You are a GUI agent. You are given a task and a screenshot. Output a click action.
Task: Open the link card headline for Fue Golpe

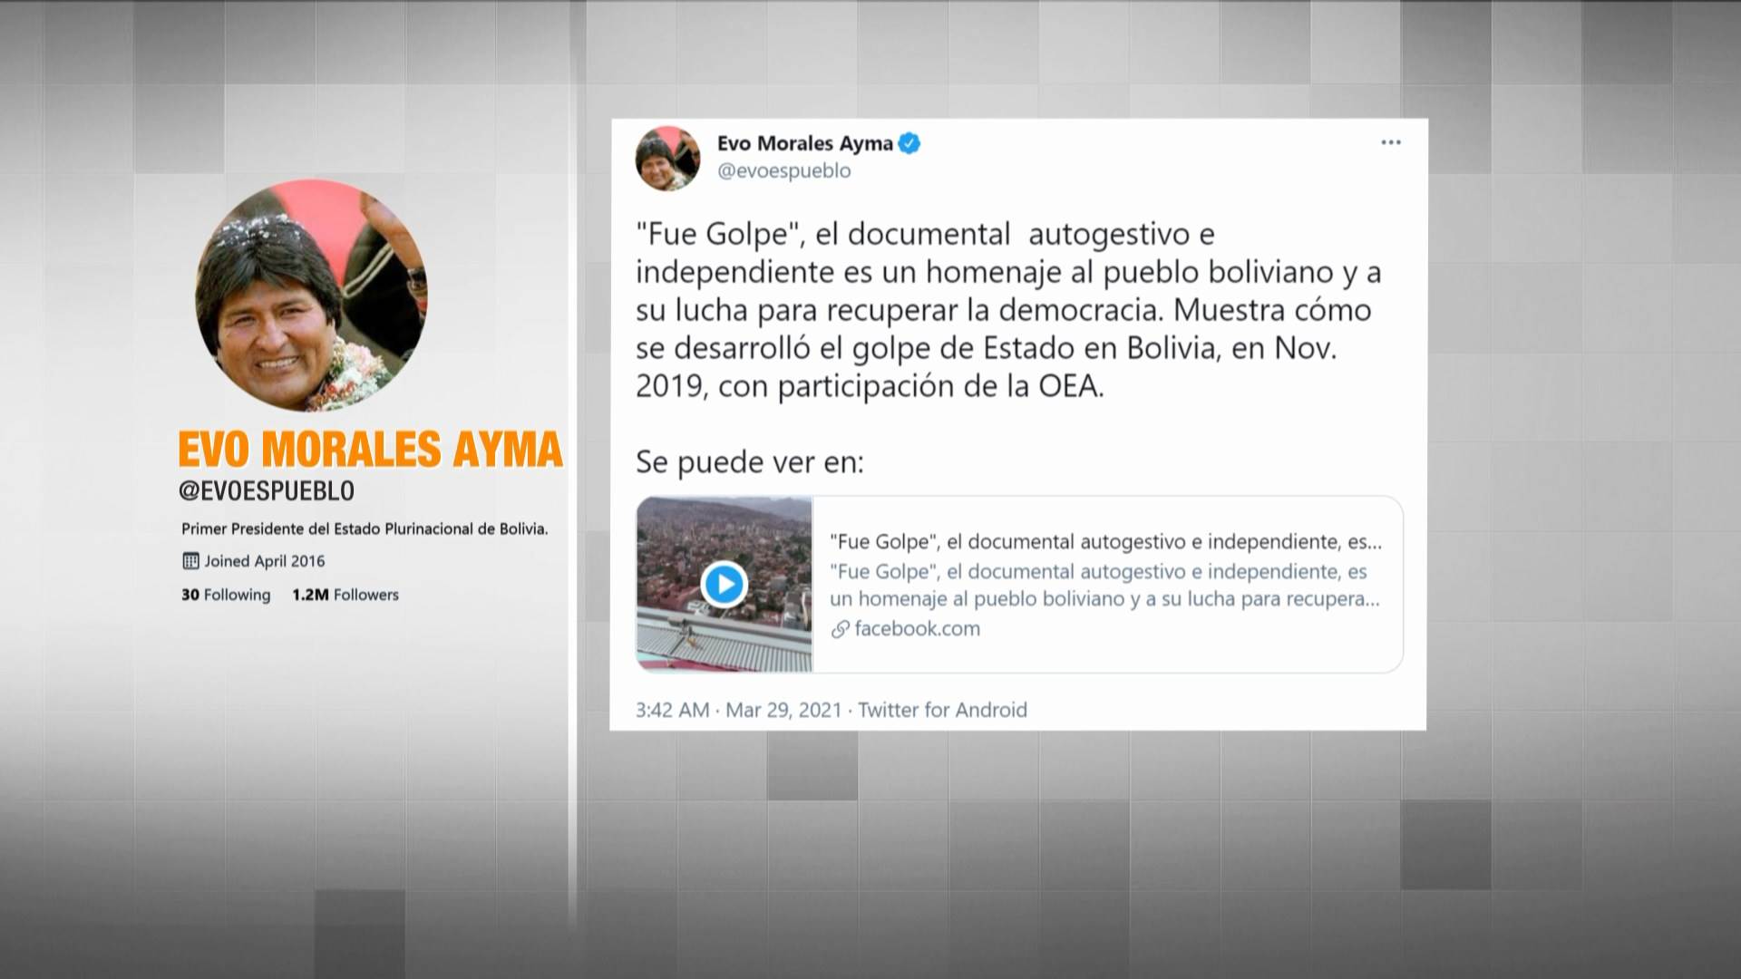point(1105,542)
